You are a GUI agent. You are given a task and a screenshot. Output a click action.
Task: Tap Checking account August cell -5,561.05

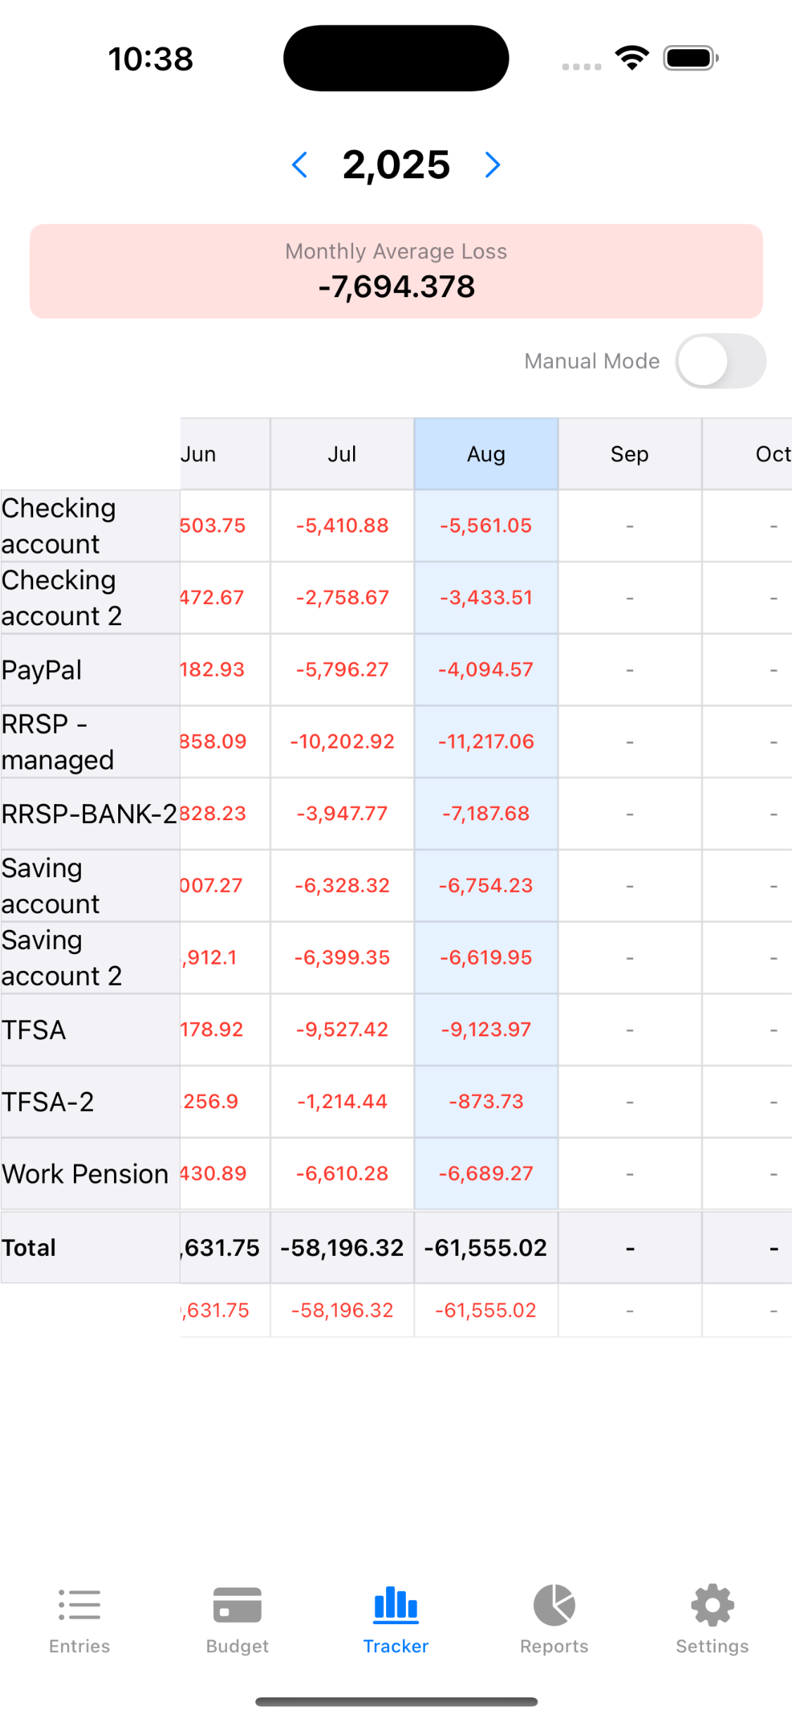pos(486,526)
